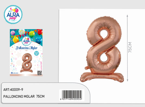Select the product packaging thumbnail
The image size is (145, 107).
(26, 52)
